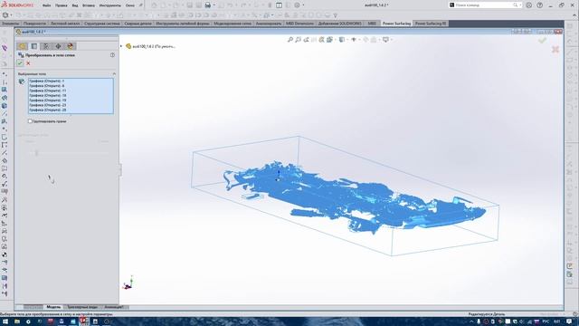Open Hide/Show Items icon
The height and width of the screenshot is (326, 579).
pos(354,40)
